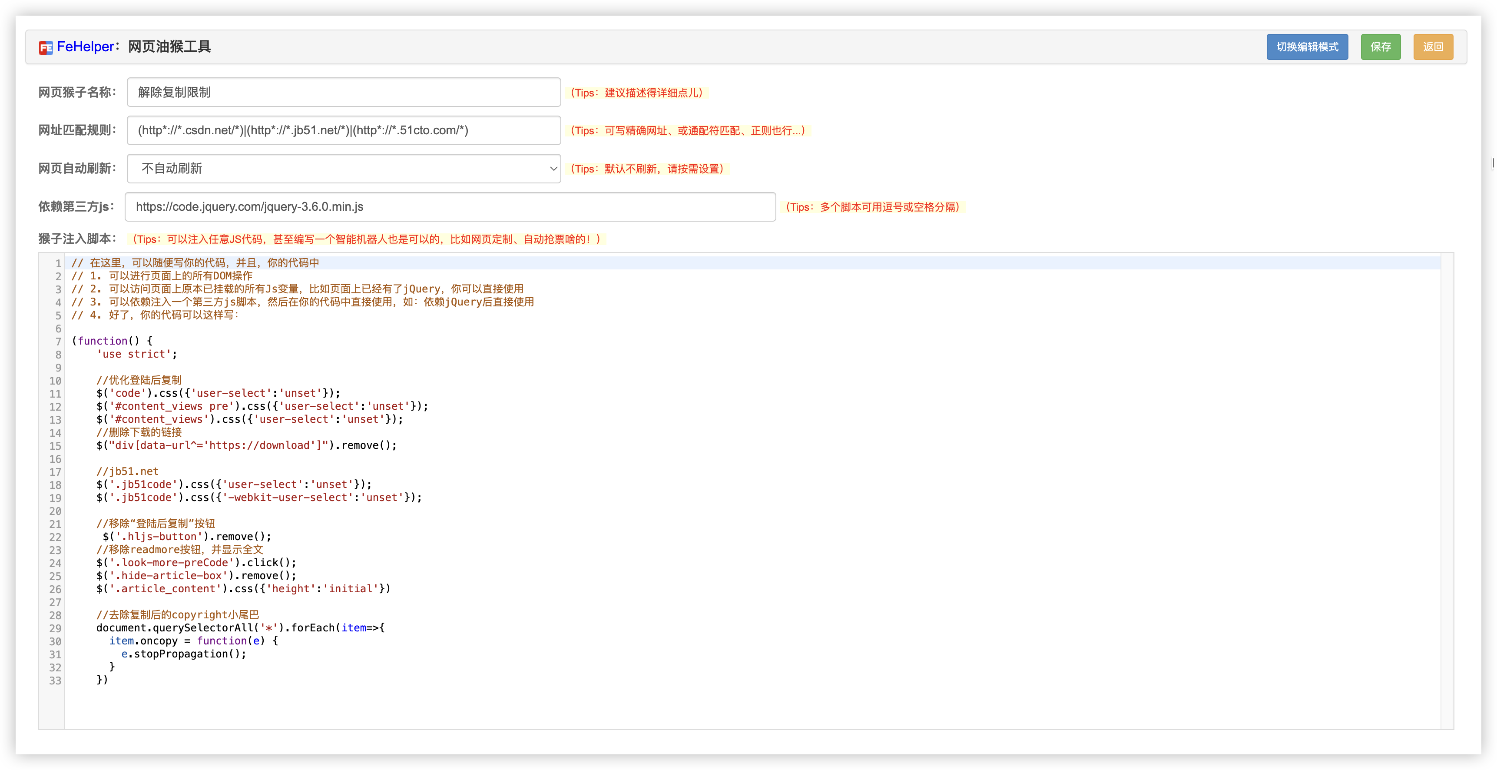Click the //优化登陆后复制 comment
The width and height of the screenshot is (1497, 770).
139,380
